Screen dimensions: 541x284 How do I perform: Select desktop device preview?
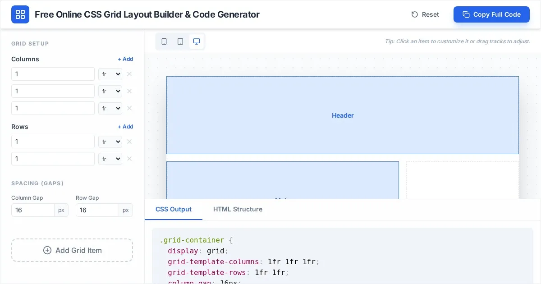pyautogui.click(x=197, y=41)
